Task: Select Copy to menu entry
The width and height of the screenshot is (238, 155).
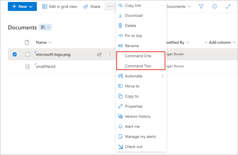Action: pyautogui.click(x=141, y=96)
